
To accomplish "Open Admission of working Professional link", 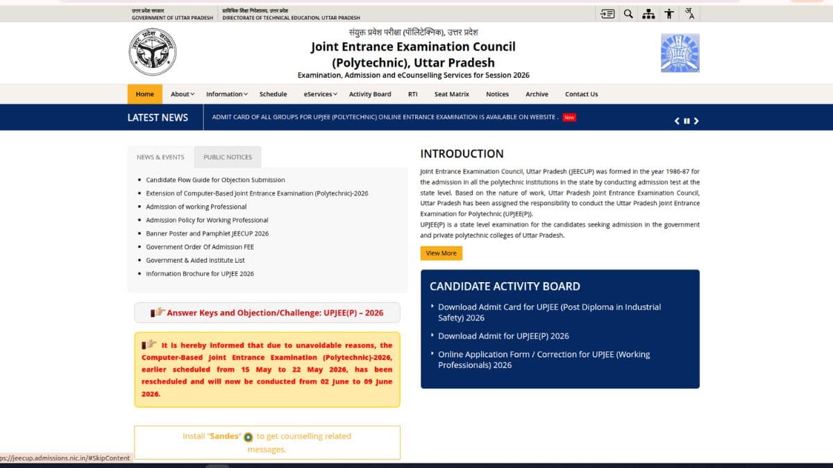I will 196,207.
